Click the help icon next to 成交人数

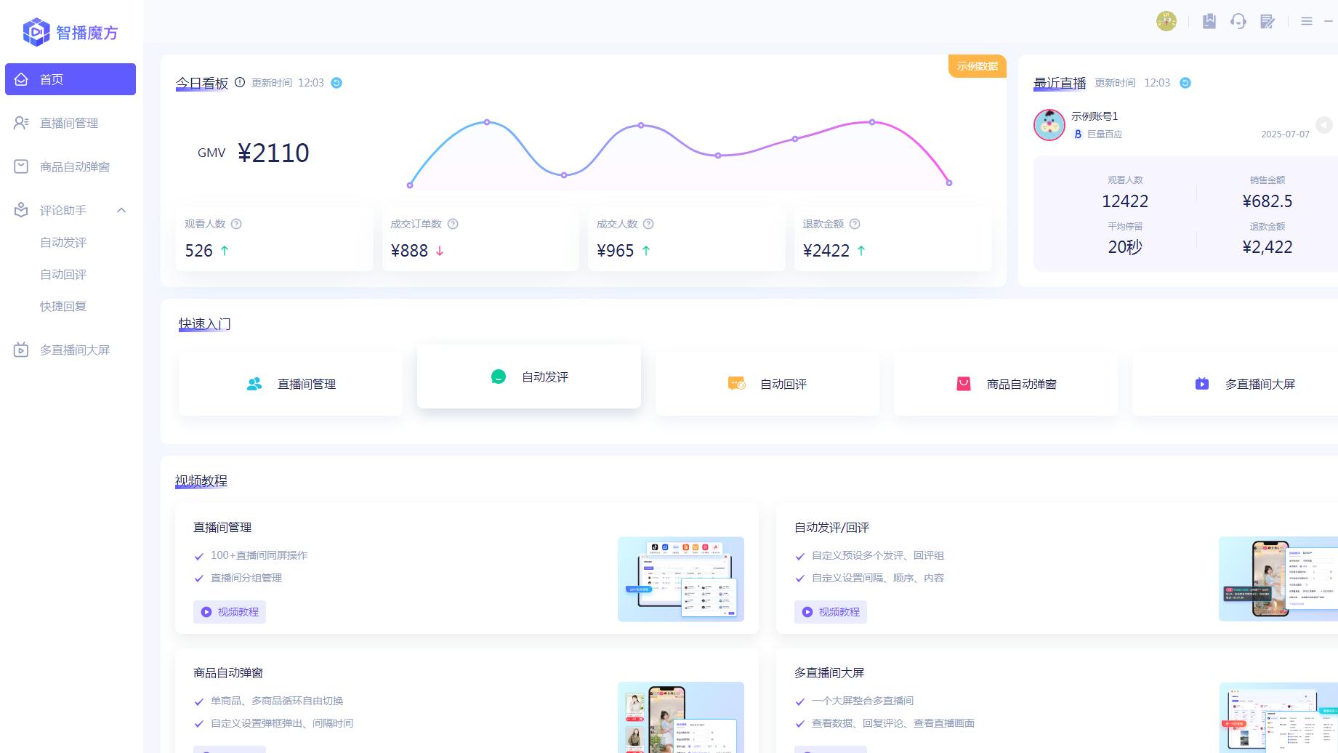[x=648, y=224]
